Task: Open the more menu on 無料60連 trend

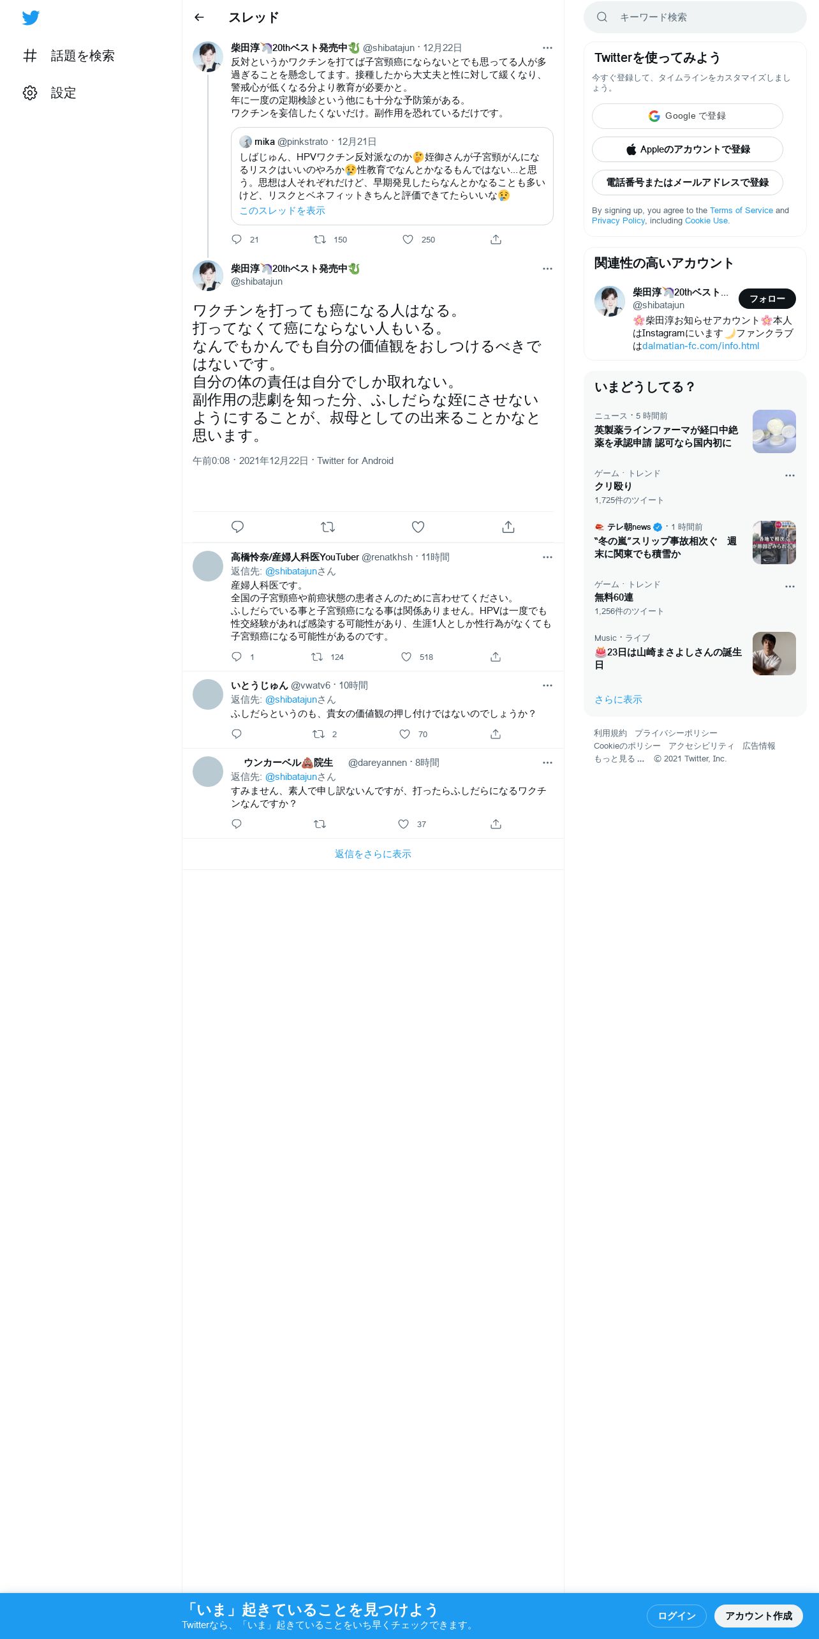Action: pyautogui.click(x=790, y=587)
